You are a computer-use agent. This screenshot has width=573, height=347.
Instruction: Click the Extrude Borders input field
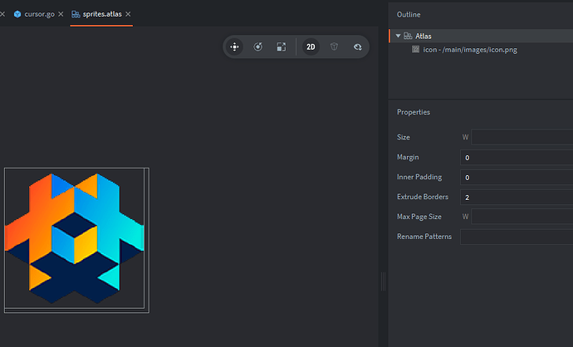pyautogui.click(x=517, y=198)
